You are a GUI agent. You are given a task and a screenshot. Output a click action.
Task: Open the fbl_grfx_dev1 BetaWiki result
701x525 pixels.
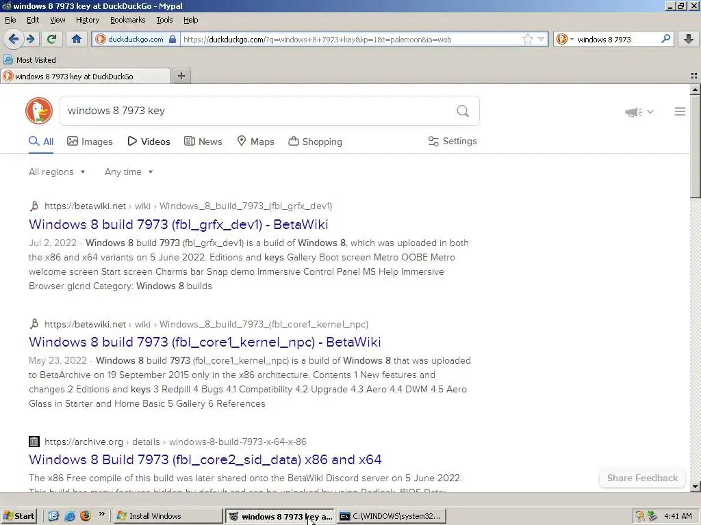point(179,224)
